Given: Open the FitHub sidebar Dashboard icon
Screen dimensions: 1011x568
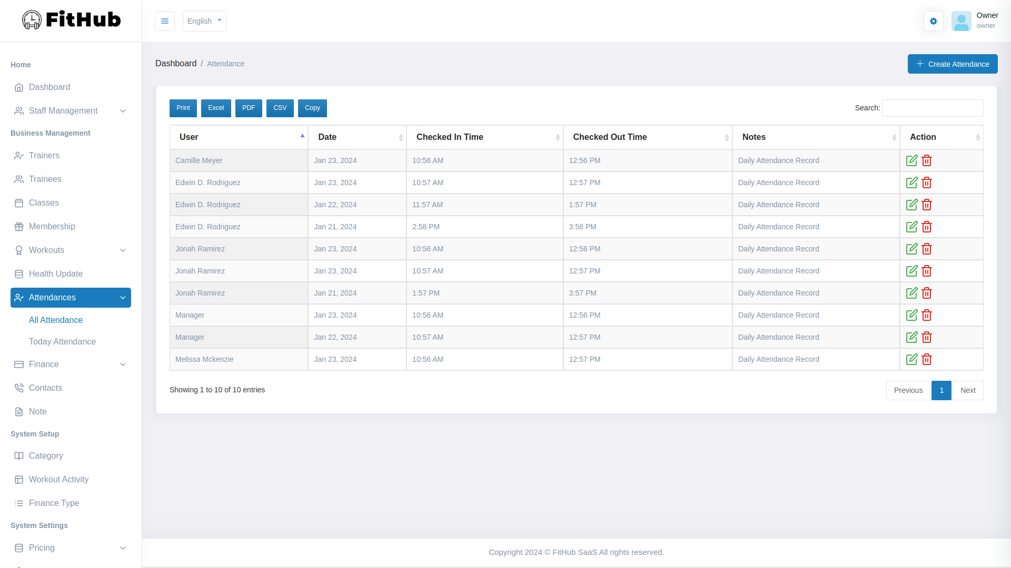Looking at the screenshot, I should tap(19, 87).
